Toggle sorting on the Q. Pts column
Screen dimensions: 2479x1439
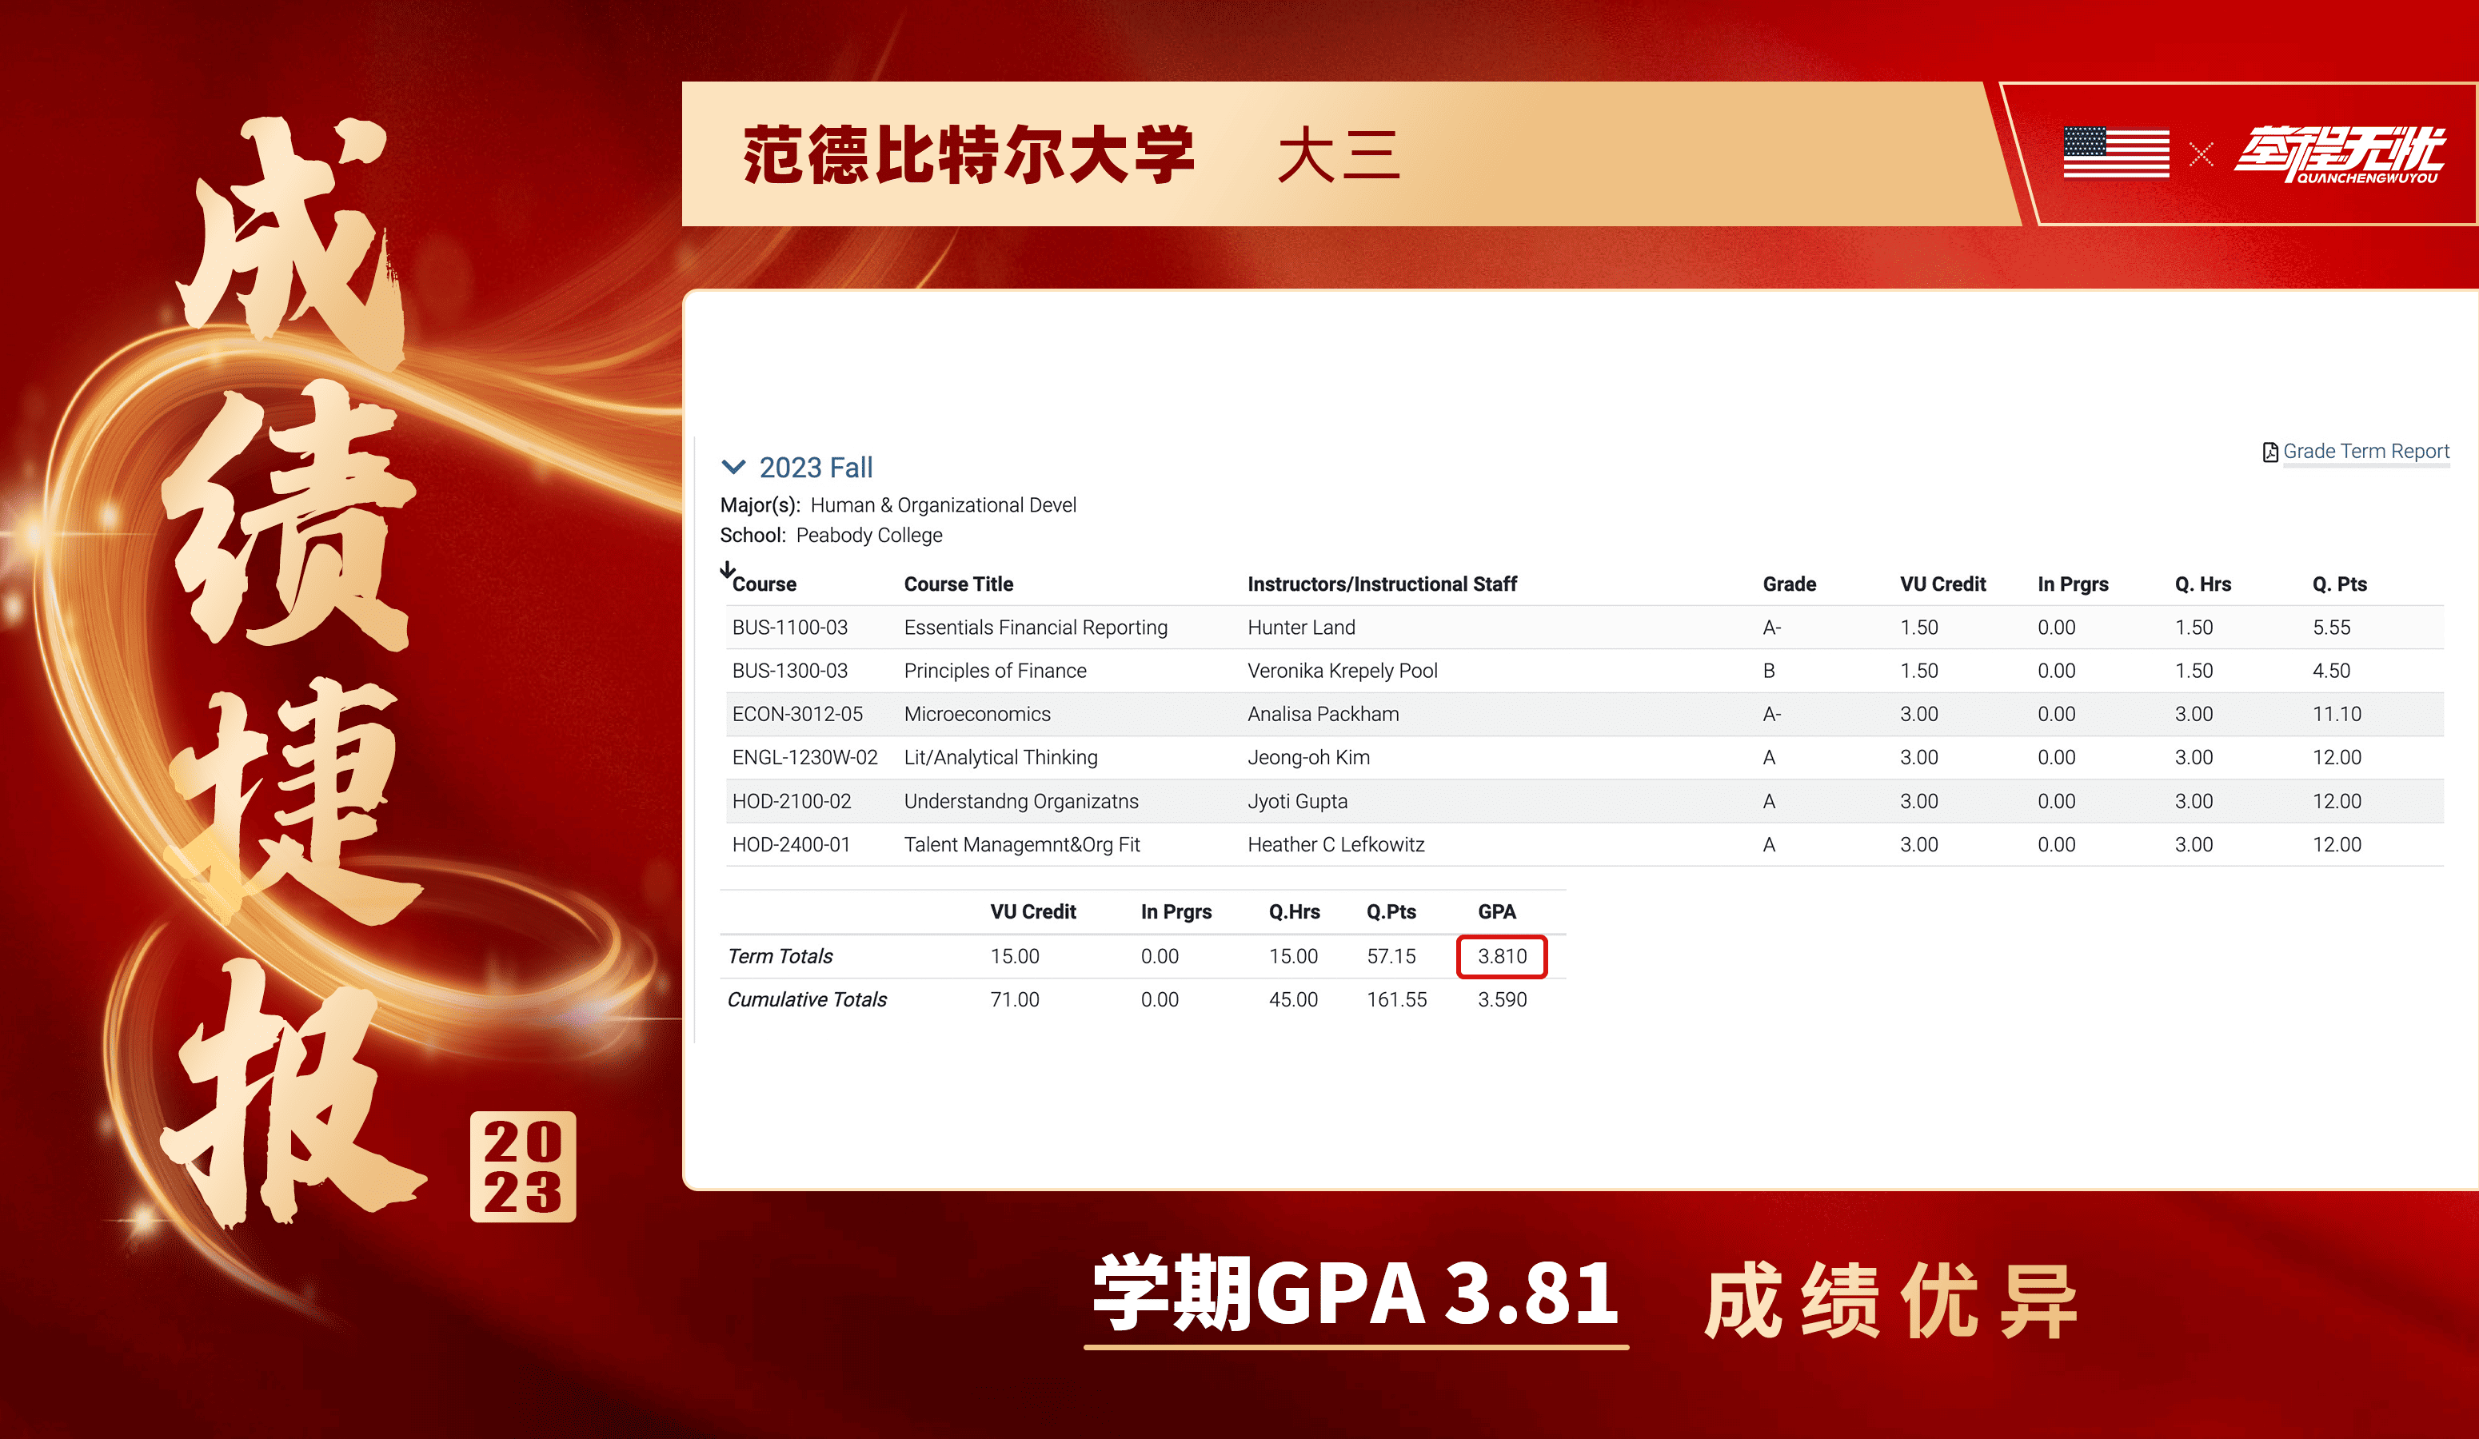(2339, 584)
